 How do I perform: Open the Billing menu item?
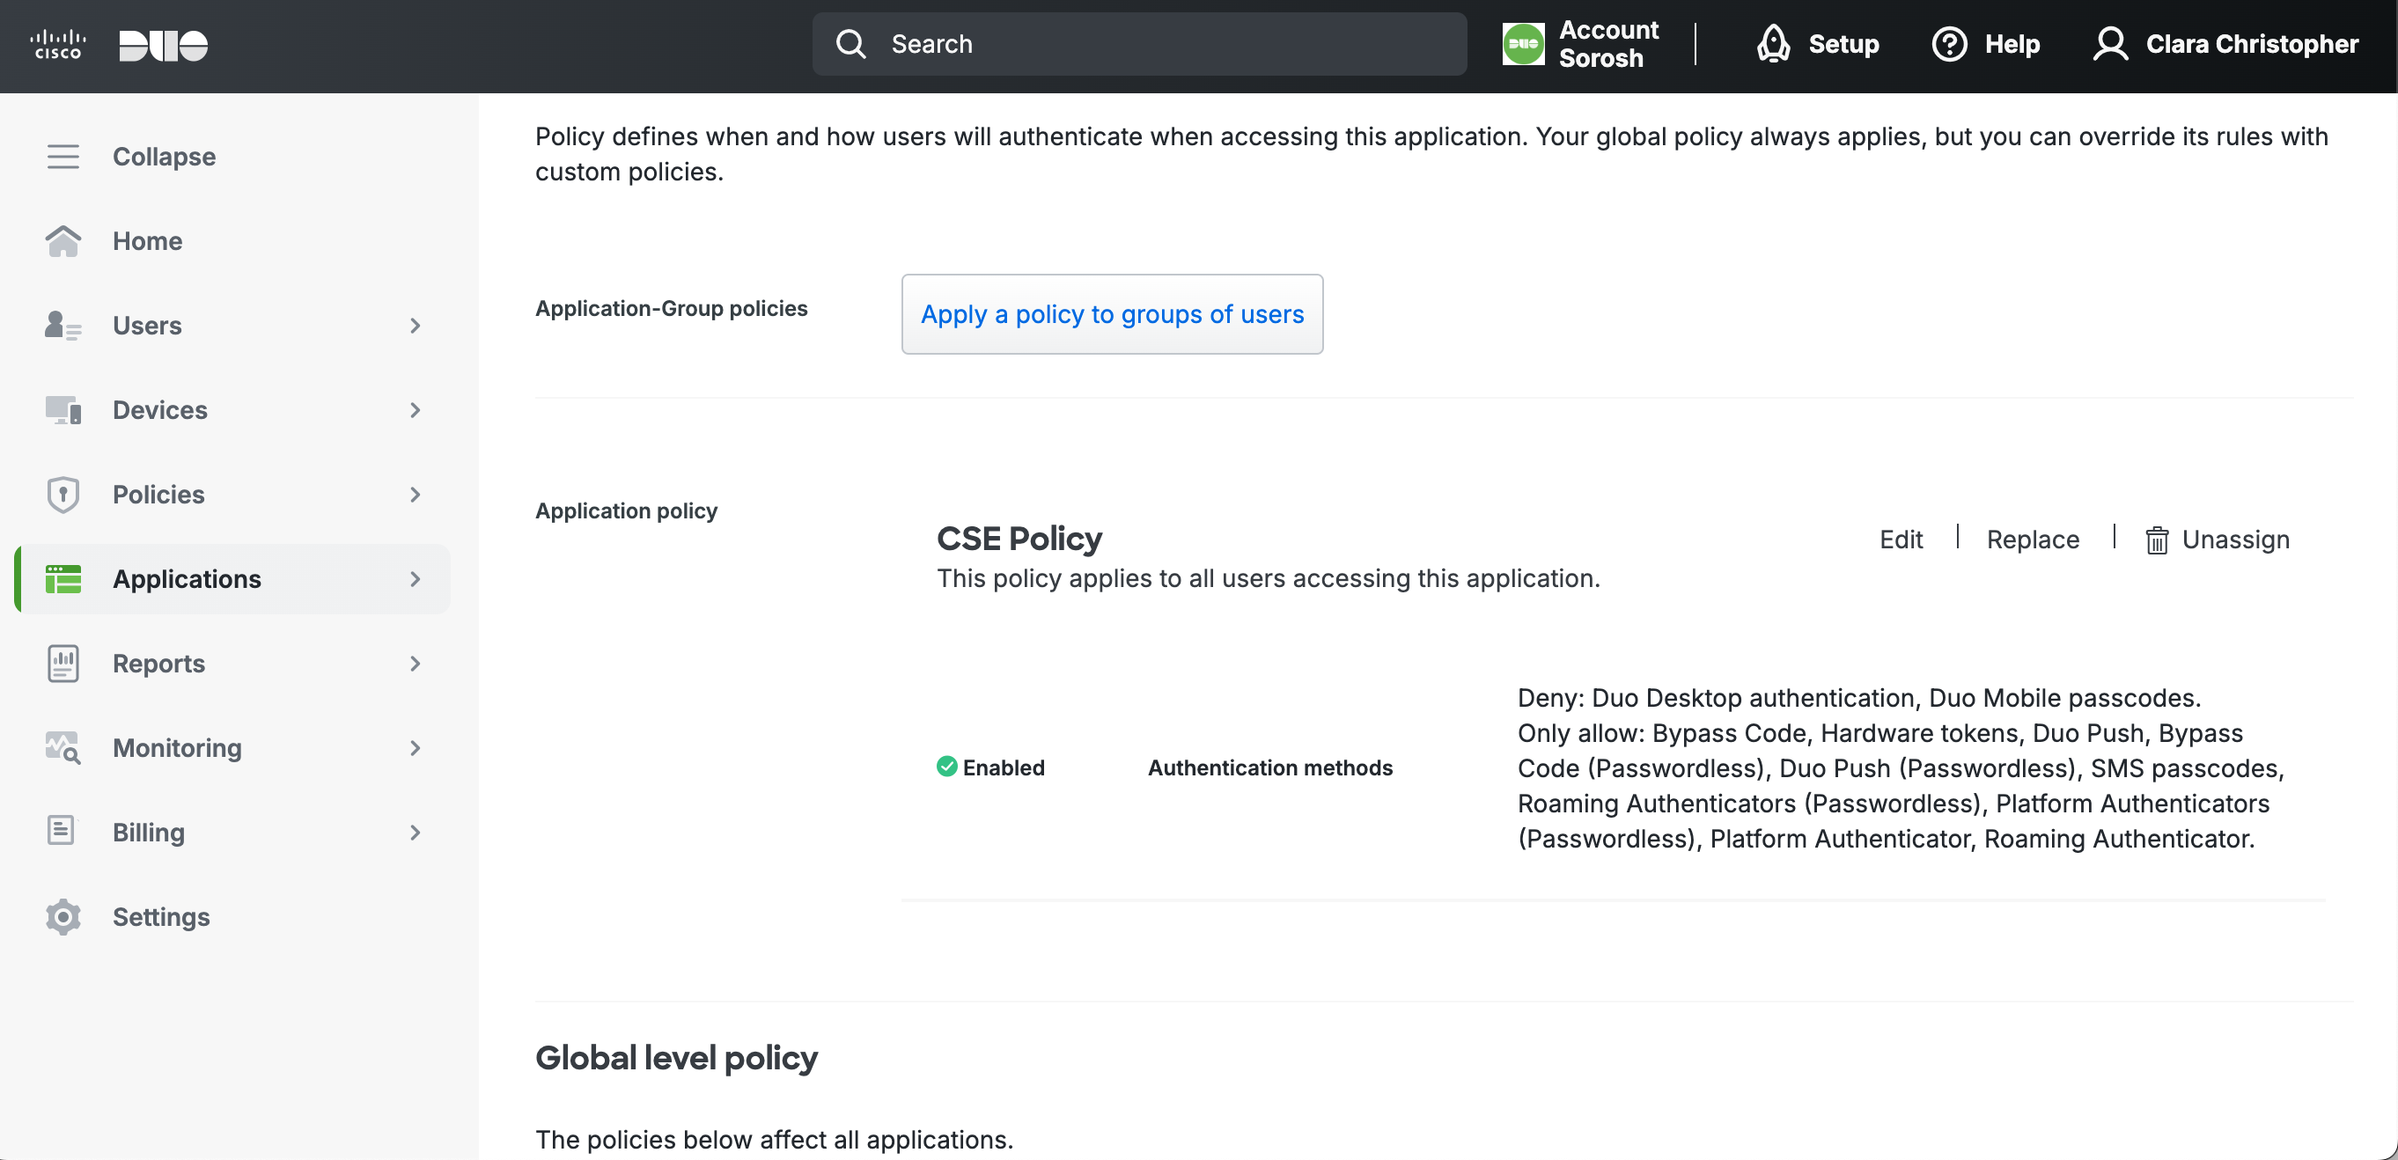(149, 833)
